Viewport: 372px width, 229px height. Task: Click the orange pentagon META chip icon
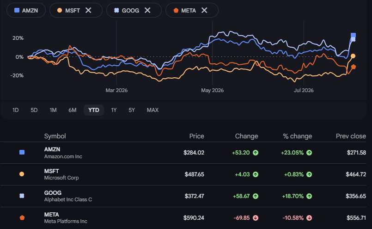click(176, 10)
